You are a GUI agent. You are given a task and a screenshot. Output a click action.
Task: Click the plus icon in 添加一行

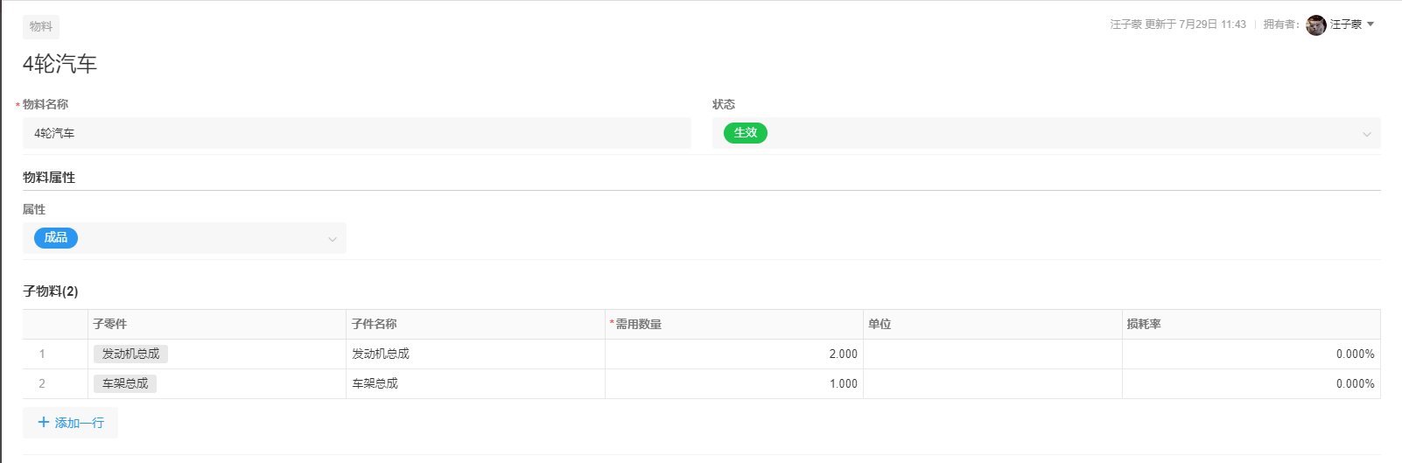pyautogui.click(x=44, y=423)
